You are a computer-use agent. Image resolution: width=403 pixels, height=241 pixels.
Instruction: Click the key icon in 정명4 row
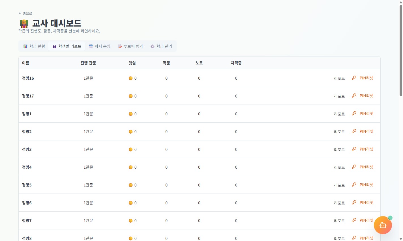click(354, 167)
